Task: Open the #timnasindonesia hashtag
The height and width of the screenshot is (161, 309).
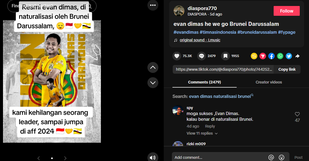Action: point(218,32)
